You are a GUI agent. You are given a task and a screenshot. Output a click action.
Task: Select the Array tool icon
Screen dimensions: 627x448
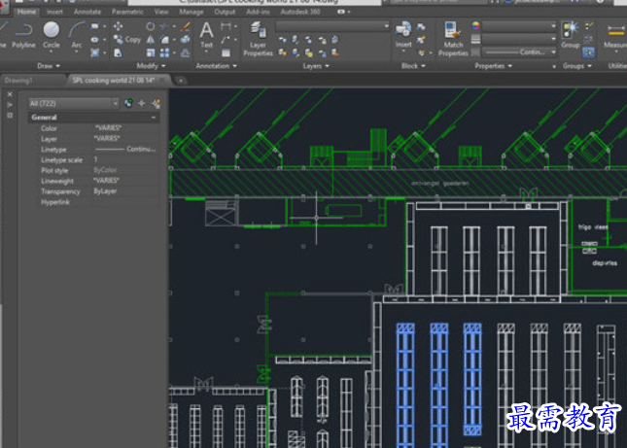[164, 52]
